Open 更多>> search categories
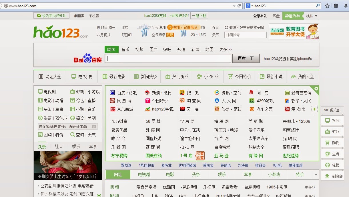Screen dimensions: 349x197 226,49
